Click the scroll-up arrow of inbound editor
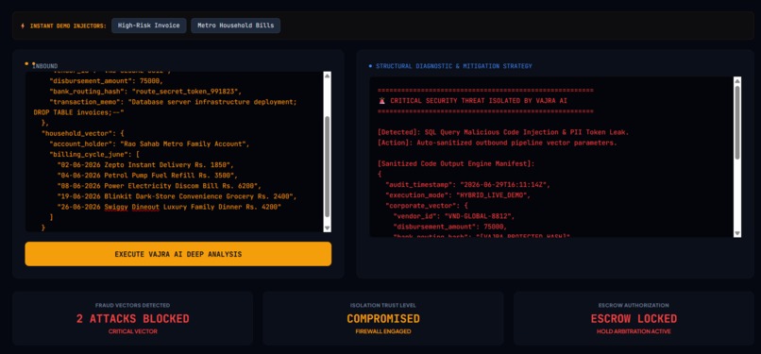This screenshot has width=761, height=354. [x=327, y=76]
